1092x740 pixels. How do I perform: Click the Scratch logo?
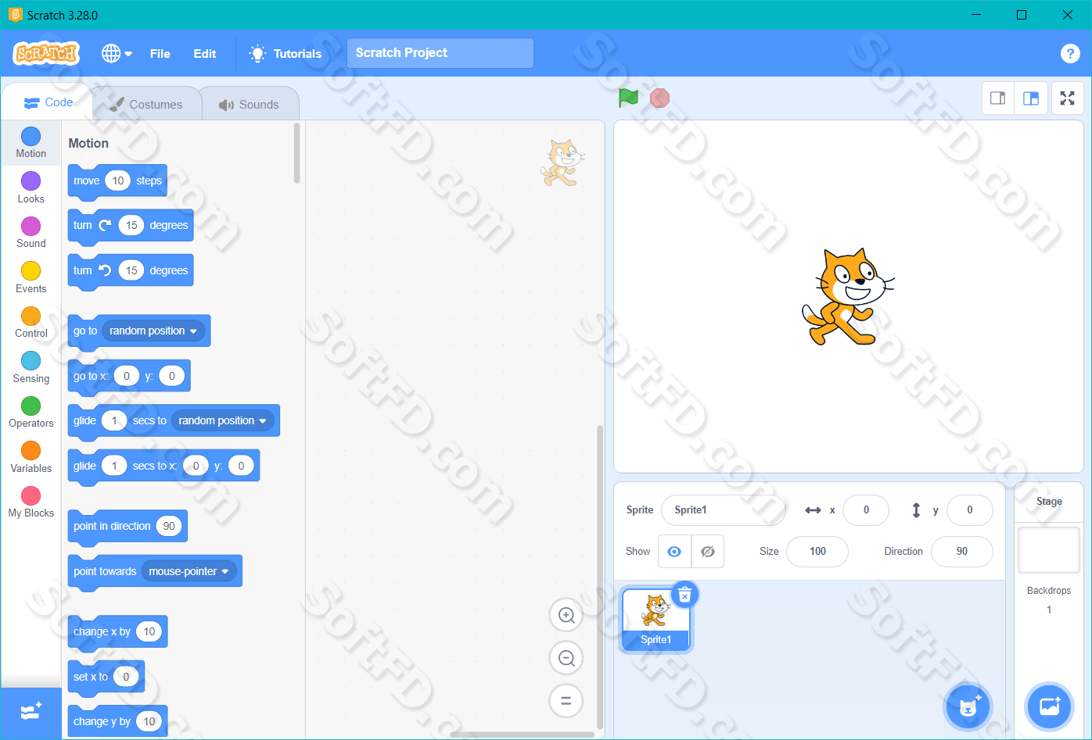coord(46,53)
